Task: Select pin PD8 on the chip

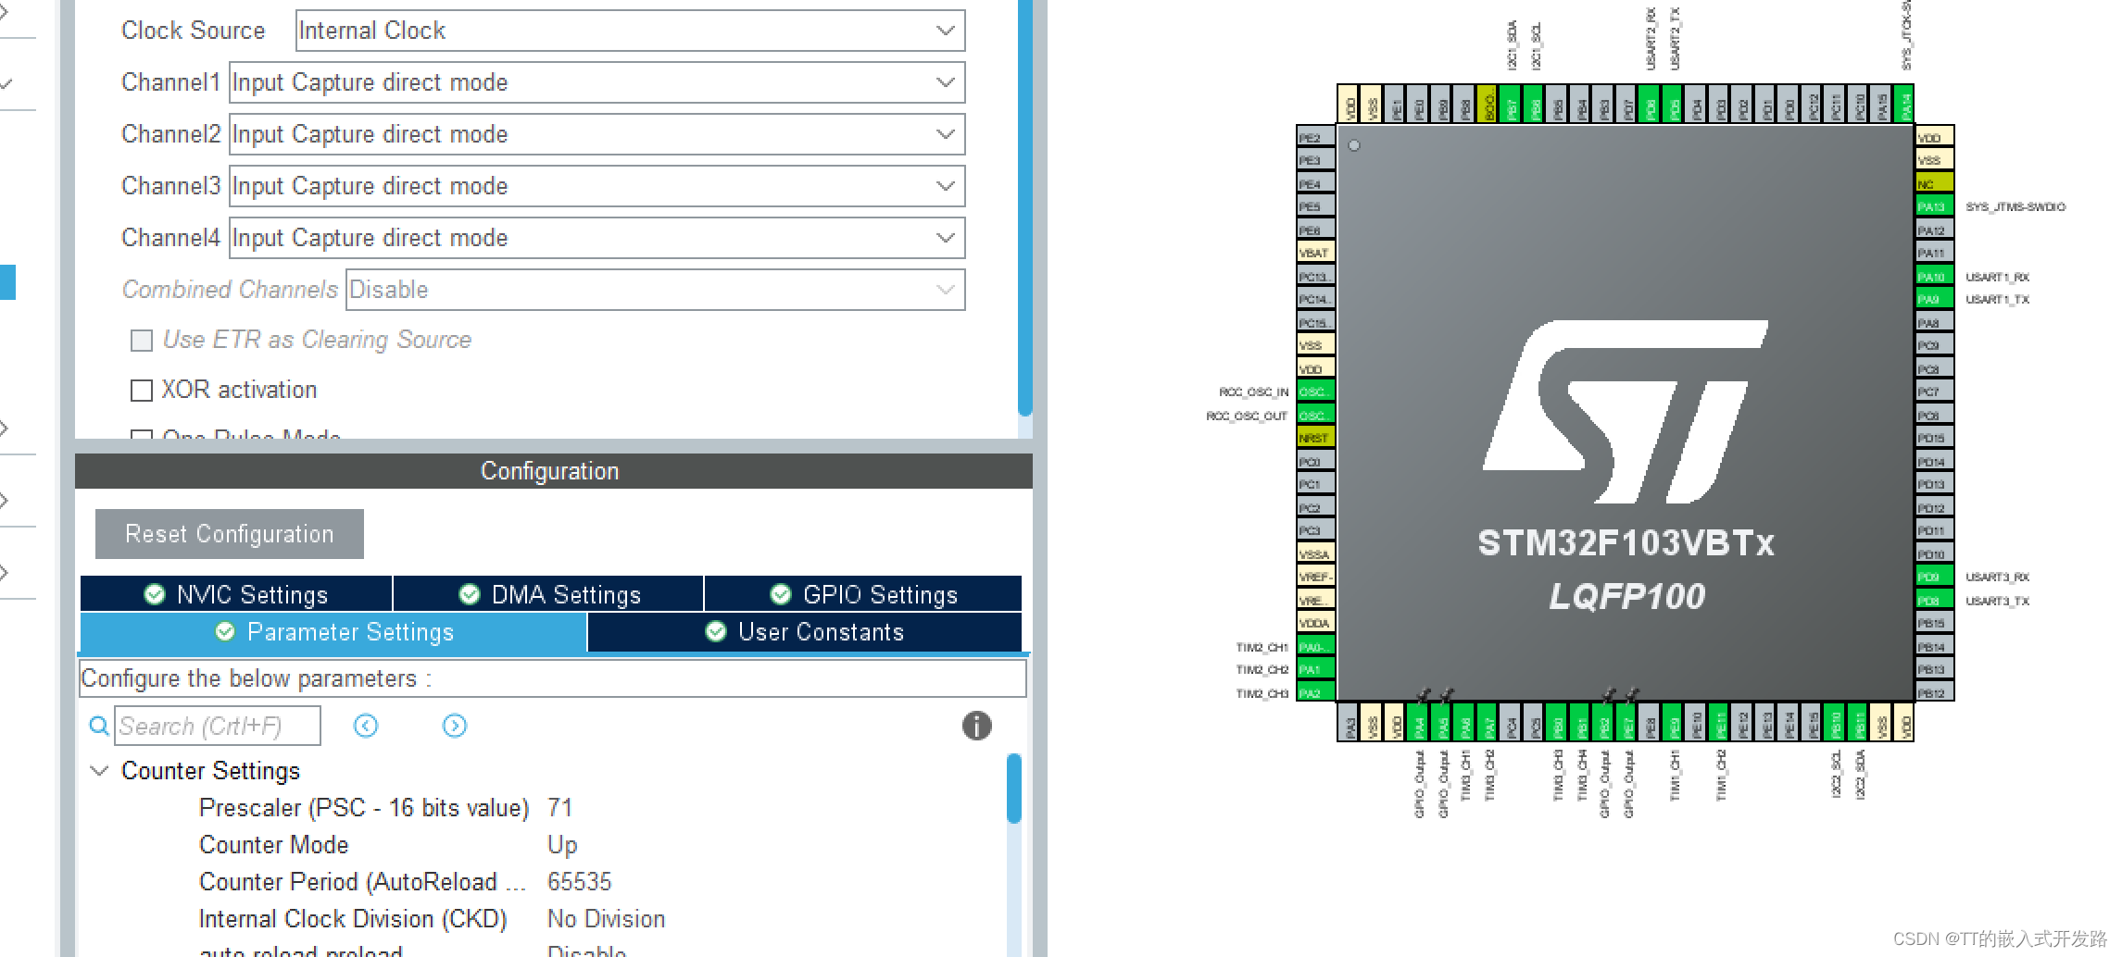Action: [1934, 600]
